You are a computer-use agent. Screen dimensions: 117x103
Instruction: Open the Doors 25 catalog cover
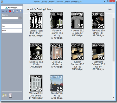57,52
